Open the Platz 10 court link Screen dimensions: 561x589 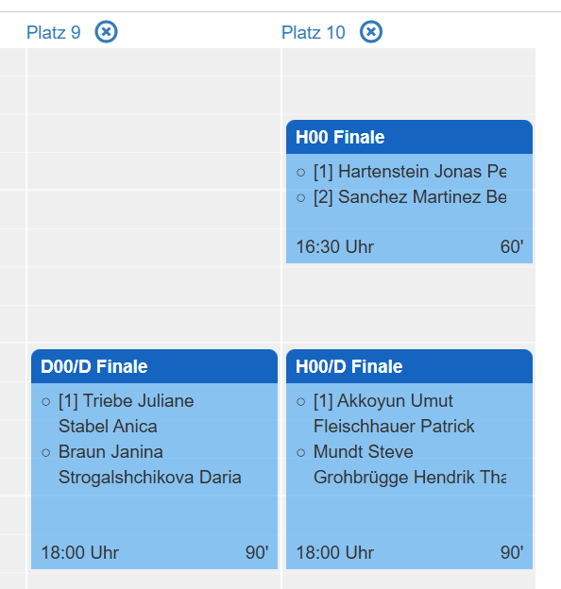point(313,33)
